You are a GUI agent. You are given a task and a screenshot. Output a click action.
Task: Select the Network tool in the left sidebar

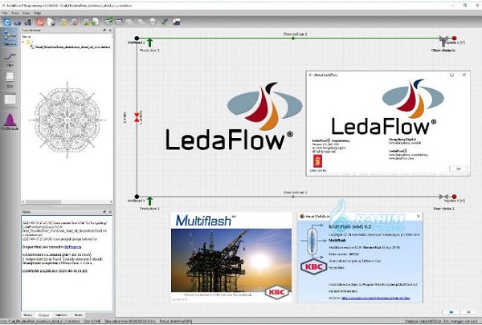click(x=10, y=38)
